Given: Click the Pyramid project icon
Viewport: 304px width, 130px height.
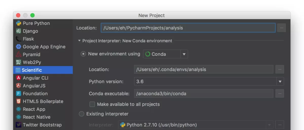Looking at the screenshot, I should coord(18,55).
